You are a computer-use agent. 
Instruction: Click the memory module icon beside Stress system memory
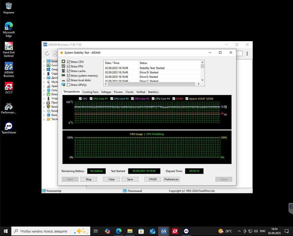[x=64, y=75]
